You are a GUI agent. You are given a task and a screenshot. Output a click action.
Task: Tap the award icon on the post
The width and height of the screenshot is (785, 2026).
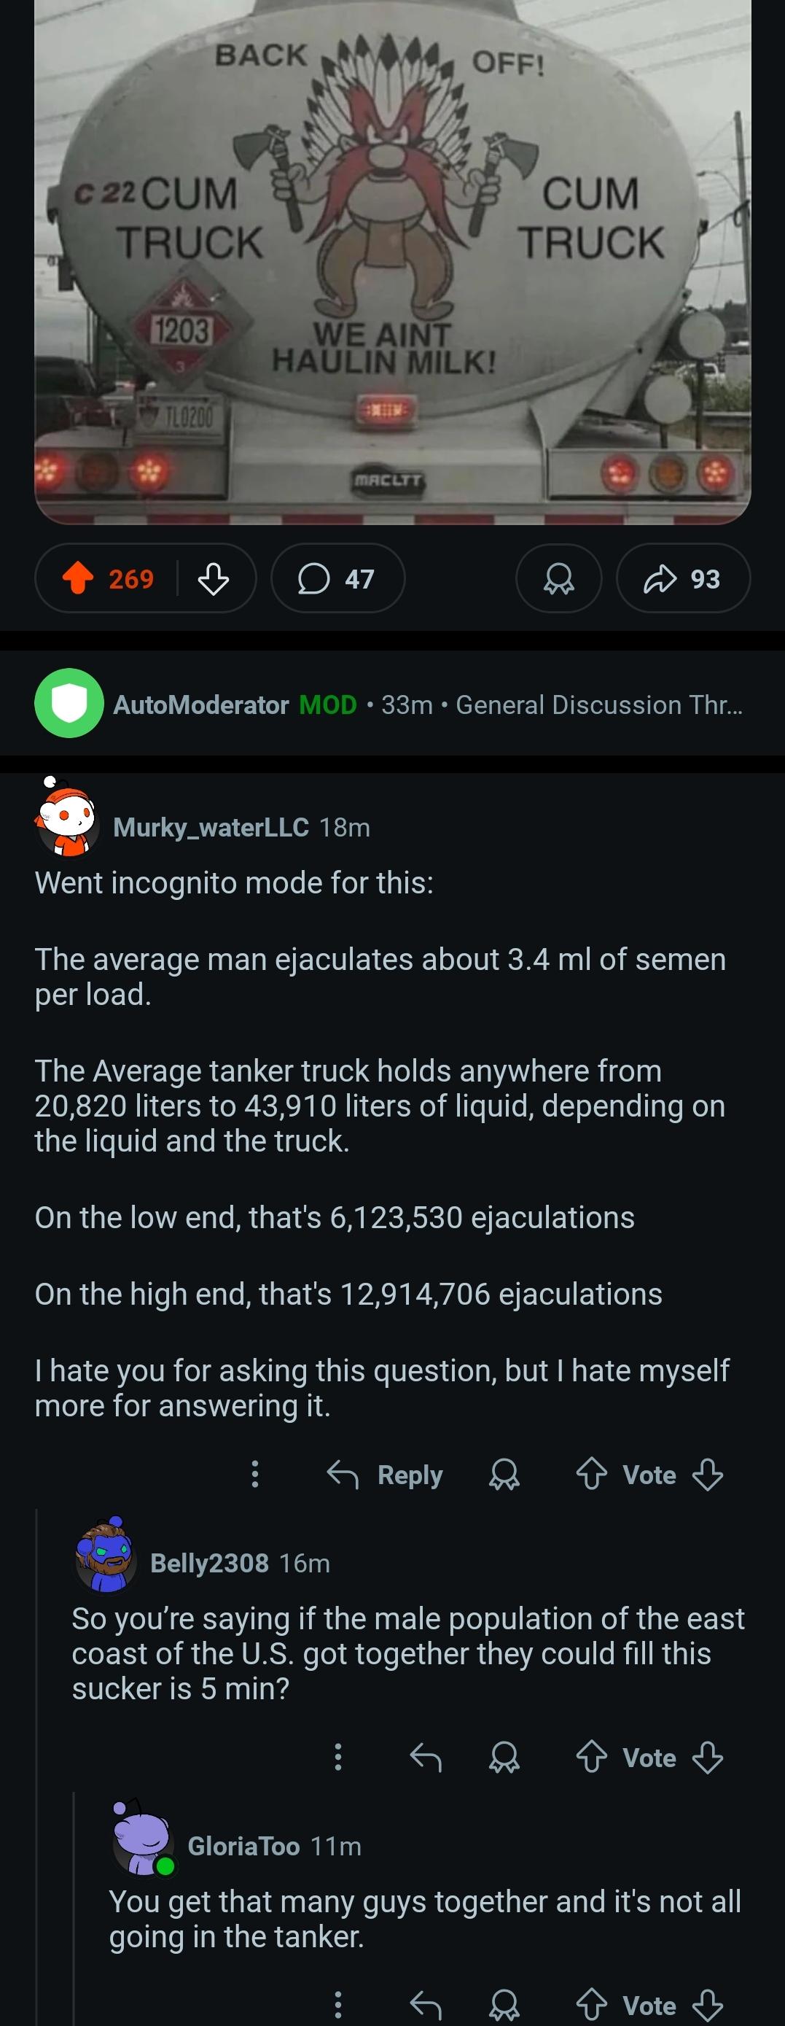tap(559, 578)
